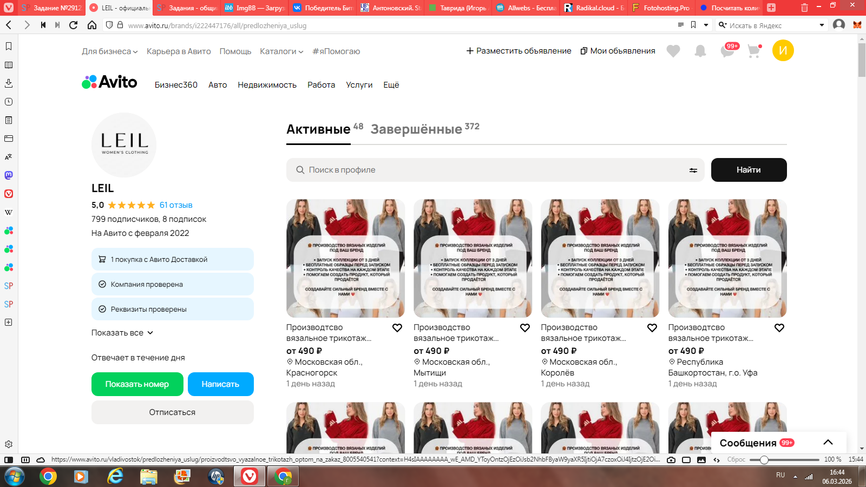Open the Wikipedia web panel

9,212
